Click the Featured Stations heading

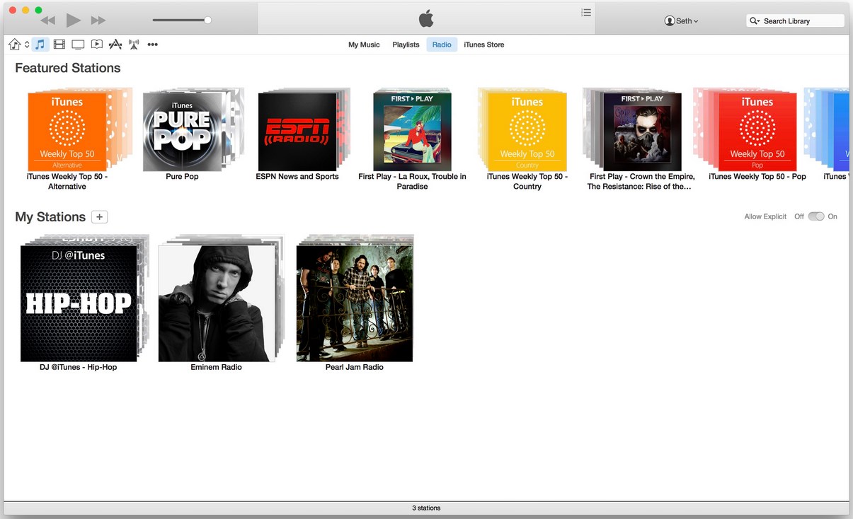coord(68,68)
